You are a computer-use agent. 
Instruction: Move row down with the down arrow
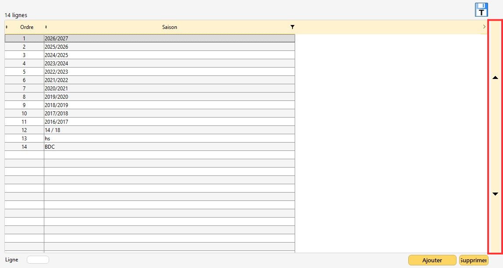pyautogui.click(x=495, y=194)
